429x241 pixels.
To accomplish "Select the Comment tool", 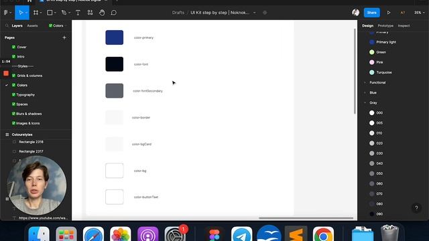I will (x=114, y=13).
